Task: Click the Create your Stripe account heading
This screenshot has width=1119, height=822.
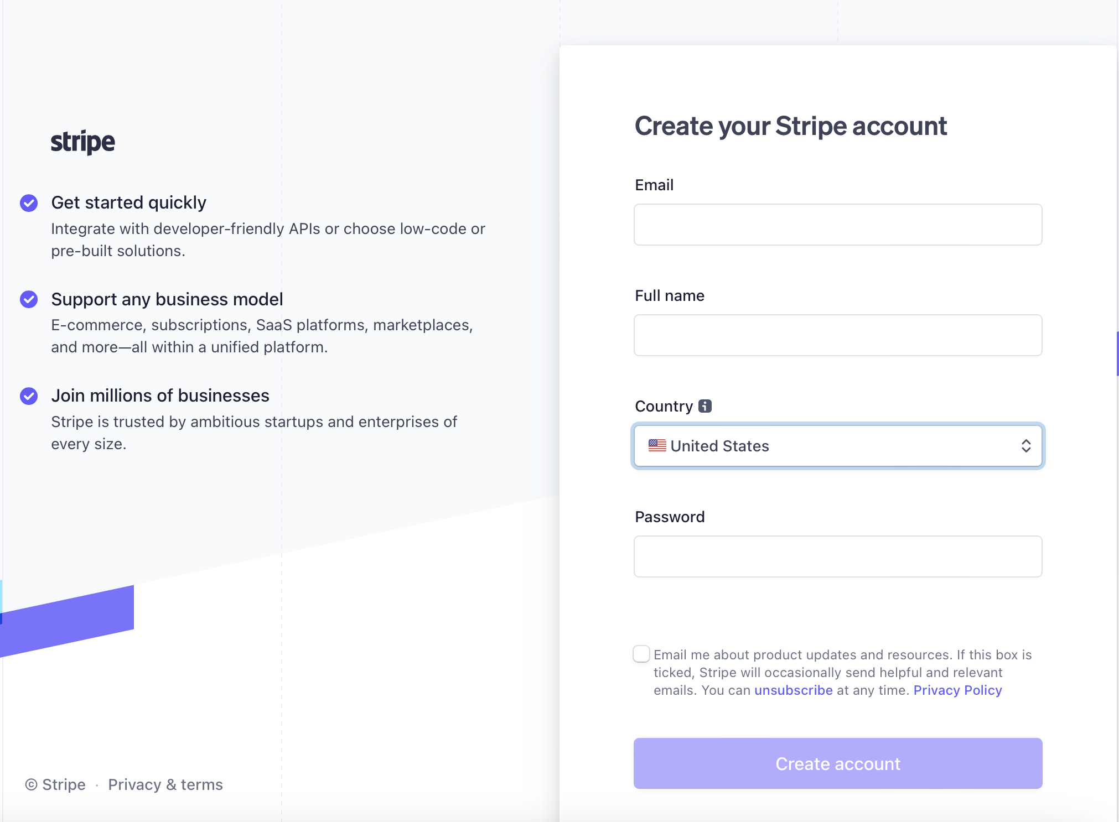Action: [791, 126]
